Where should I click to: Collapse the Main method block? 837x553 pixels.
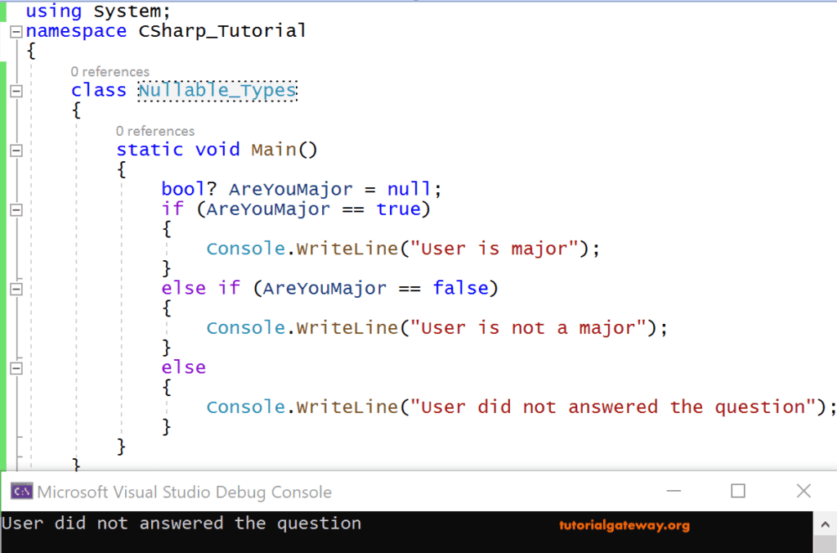(x=15, y=150)
